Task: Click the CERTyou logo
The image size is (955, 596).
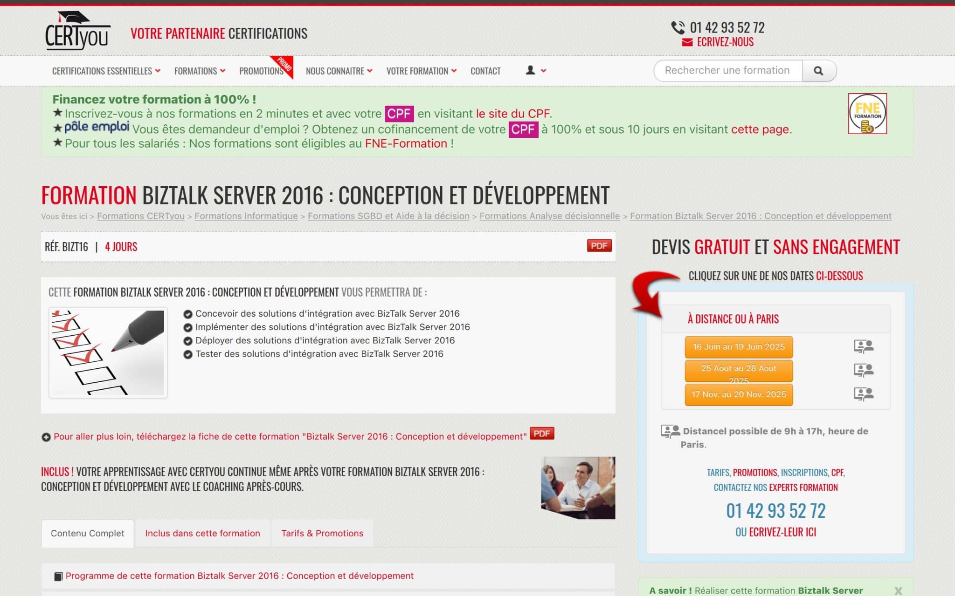Action: click(77, 31)
